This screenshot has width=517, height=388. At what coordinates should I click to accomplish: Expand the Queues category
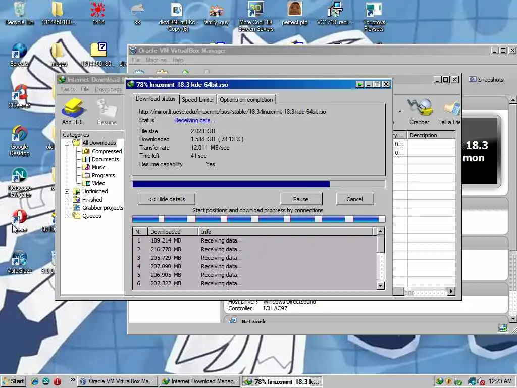67,216
